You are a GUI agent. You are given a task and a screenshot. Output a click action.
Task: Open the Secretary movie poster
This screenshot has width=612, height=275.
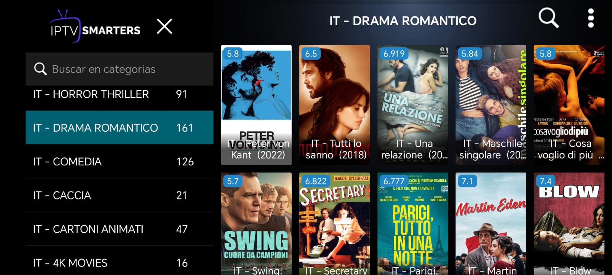coord(334,224)
